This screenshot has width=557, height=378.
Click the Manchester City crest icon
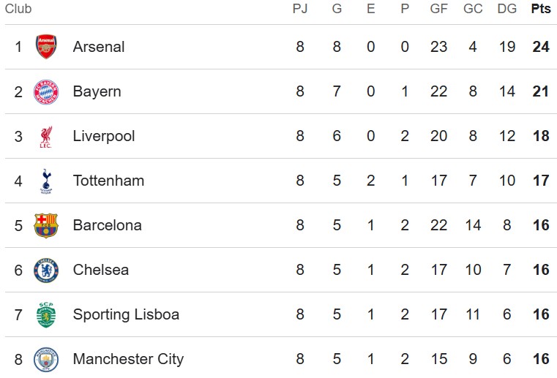coord(46,359)
